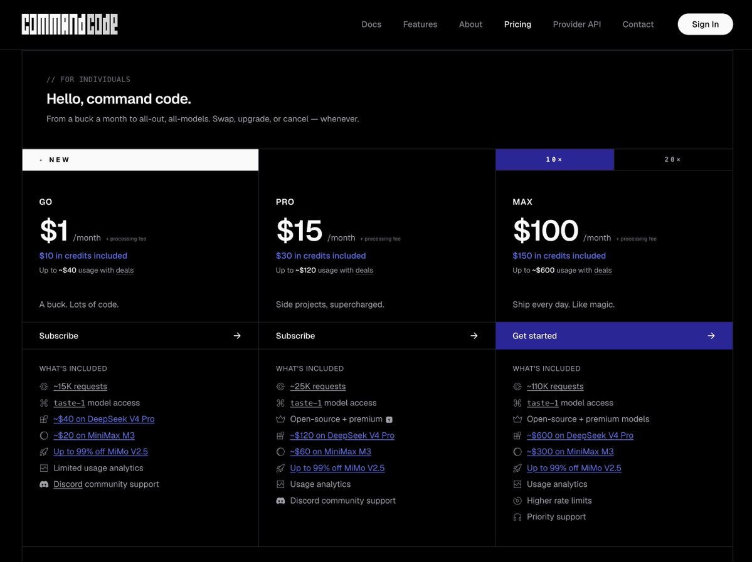
Task: Open the deals link under PRO plan
Action: point(364,270)
